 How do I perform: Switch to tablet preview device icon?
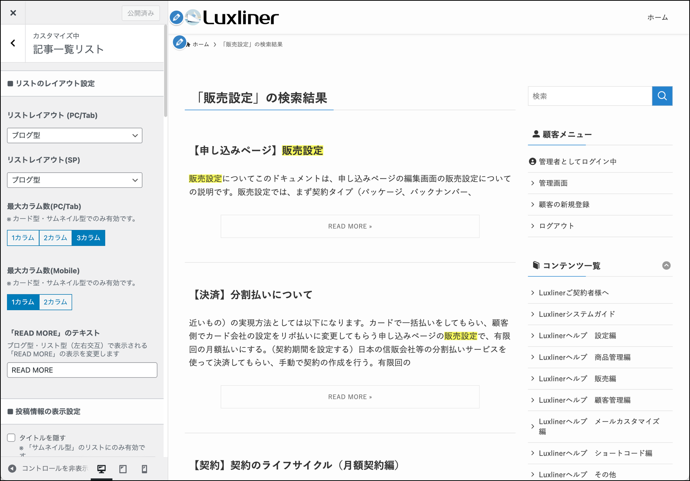point(123,469)
